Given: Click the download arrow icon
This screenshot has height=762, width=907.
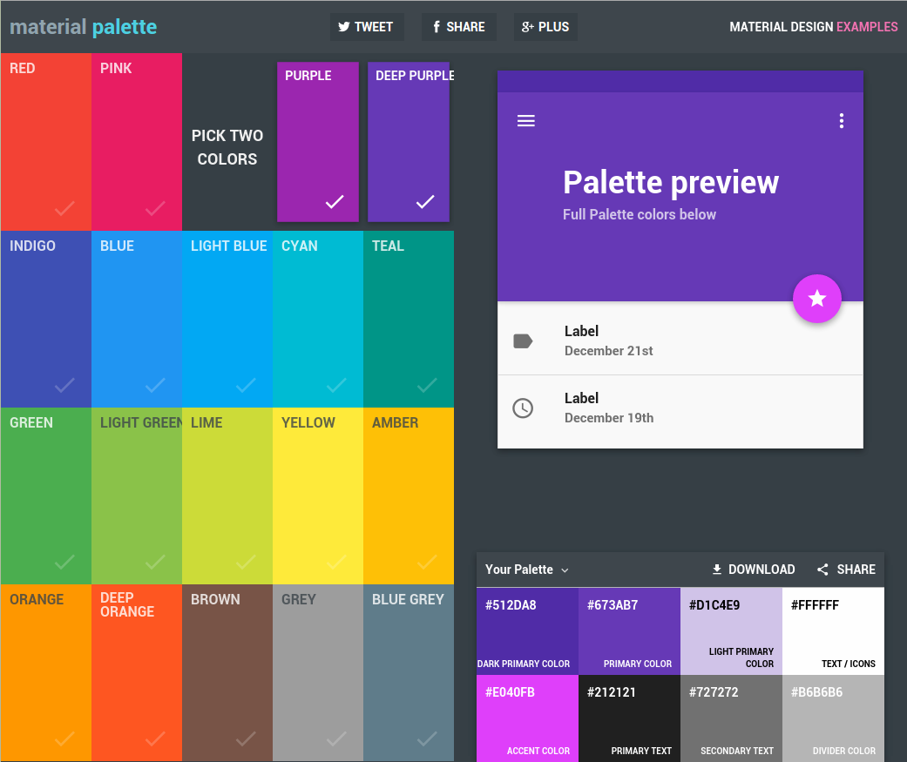Looking at the screenshot, I should [x=717, y=570].
